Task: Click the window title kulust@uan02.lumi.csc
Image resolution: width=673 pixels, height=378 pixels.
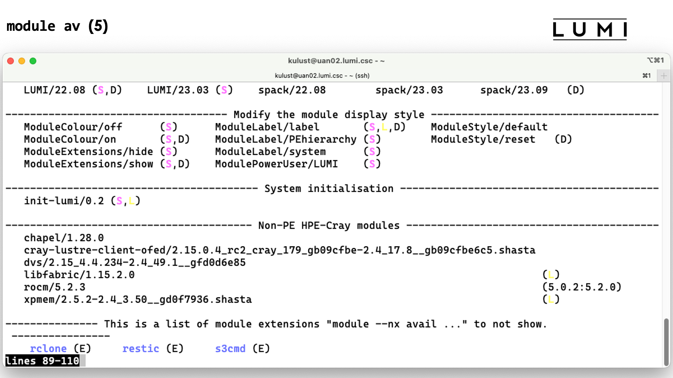Action: (336, 61)
